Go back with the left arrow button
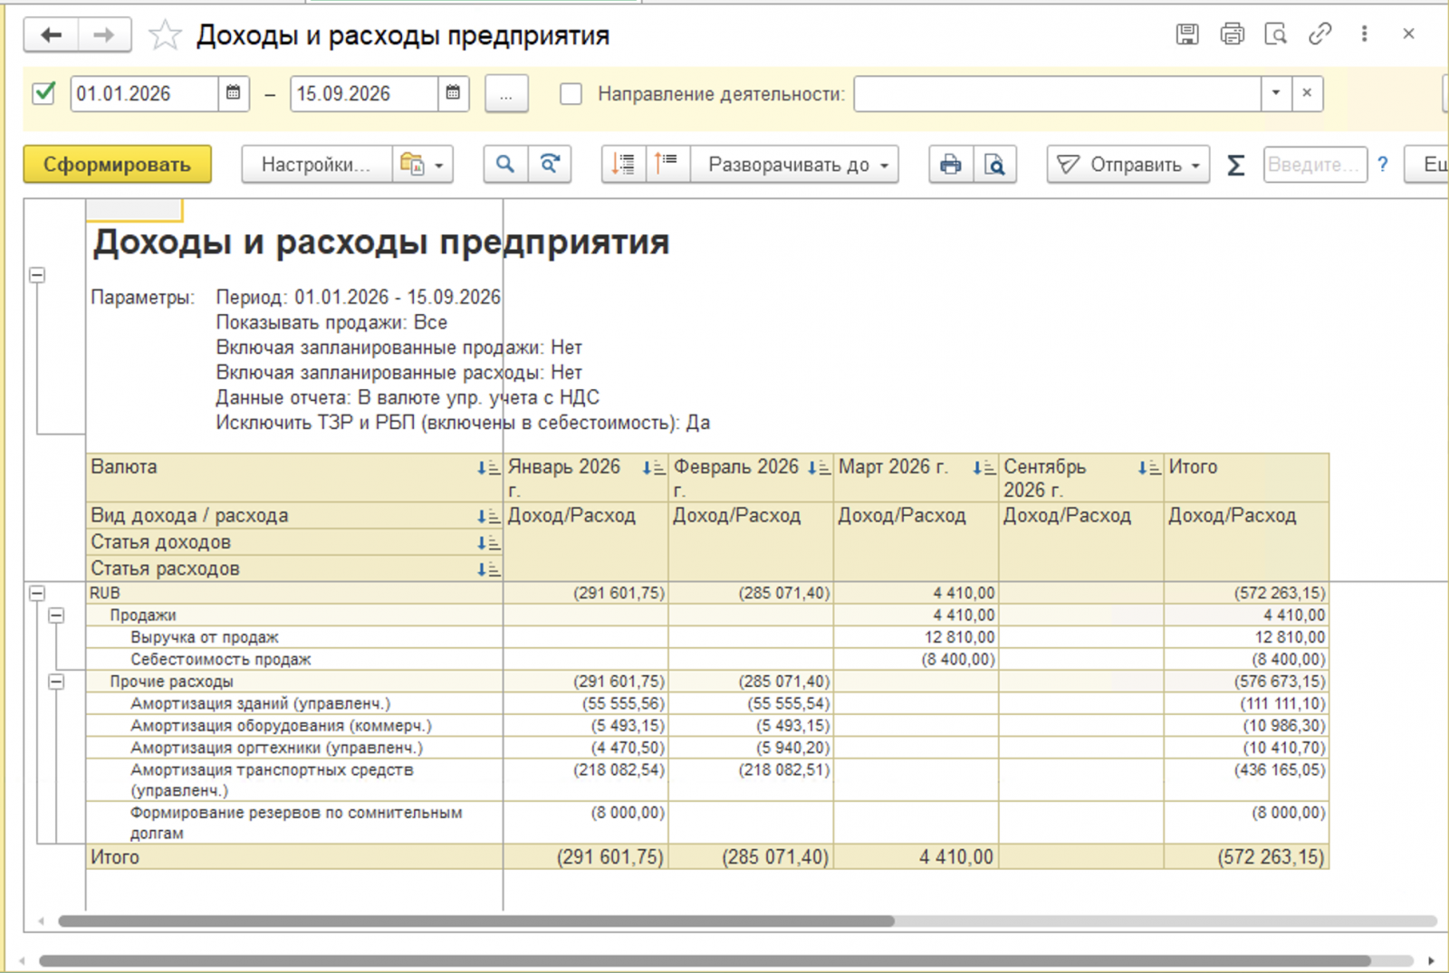This screenshot has height=973, width=1449. (52, 35)
